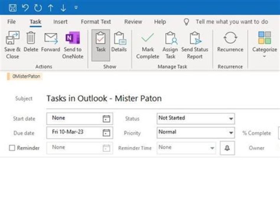Go to previous item with up arrow
Screen dimensions: 280x205
click(x=51, y=8)
